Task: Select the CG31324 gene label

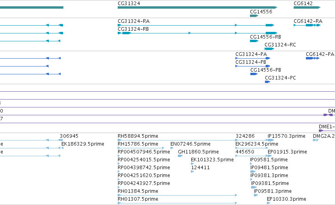Action: pos(129,4)
